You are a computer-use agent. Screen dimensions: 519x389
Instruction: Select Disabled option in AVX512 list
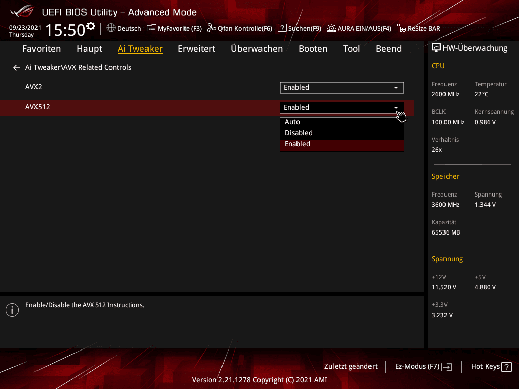pos(342,133)
